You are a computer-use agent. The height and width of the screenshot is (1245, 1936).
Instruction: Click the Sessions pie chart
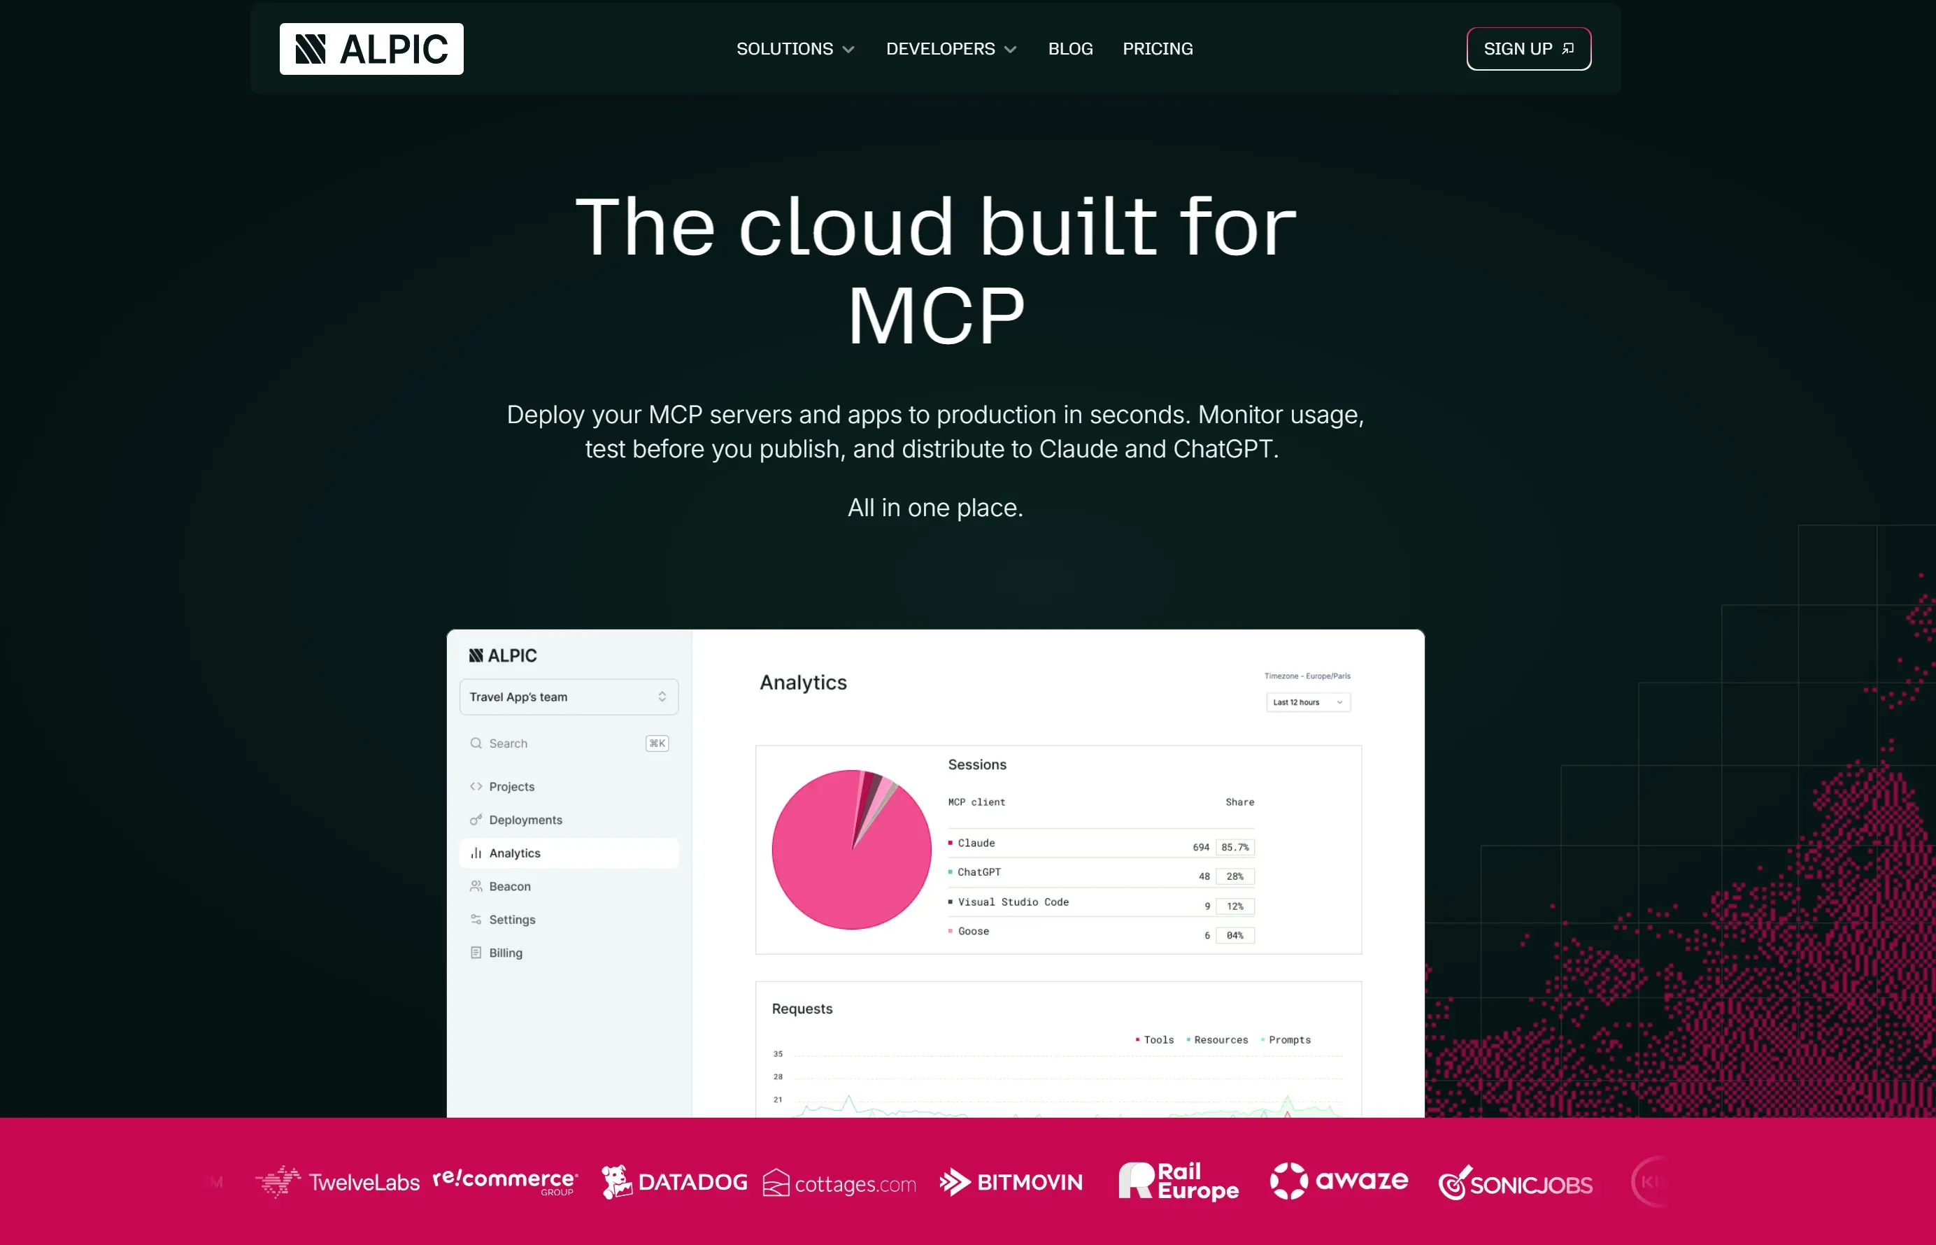coord(851,850)
